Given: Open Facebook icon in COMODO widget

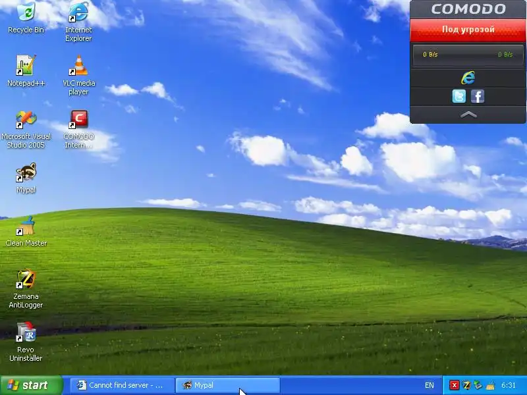Looking at the screenshot, I should (x=478, y=96).
